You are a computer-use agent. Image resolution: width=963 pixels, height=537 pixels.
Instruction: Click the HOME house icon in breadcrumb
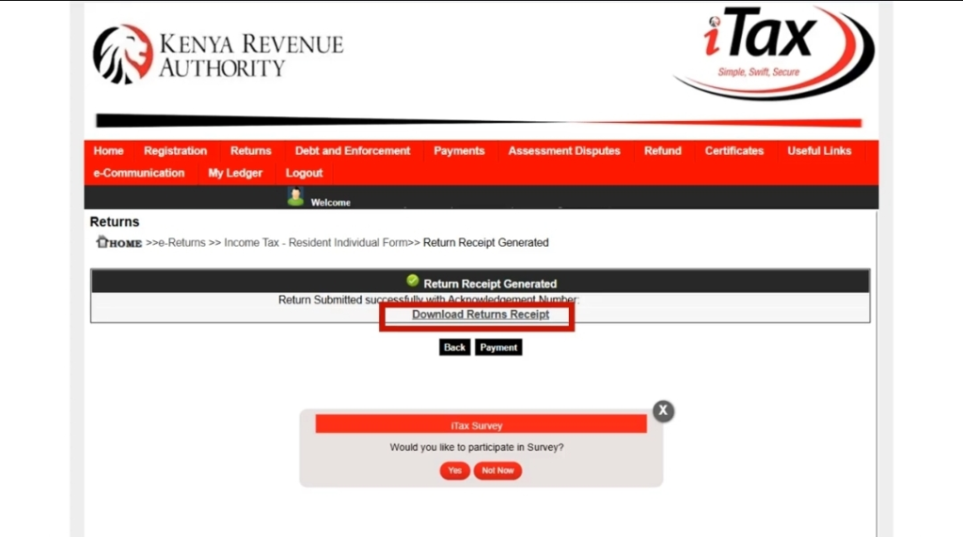coord(102,241)
